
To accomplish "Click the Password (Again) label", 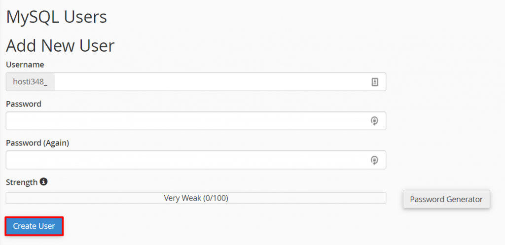I will (37, 143).
